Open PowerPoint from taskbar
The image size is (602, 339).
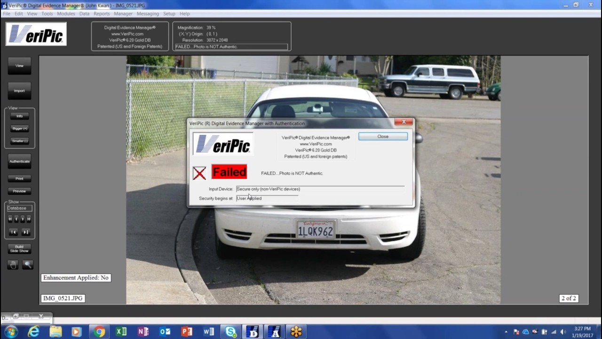pos(187,332)
